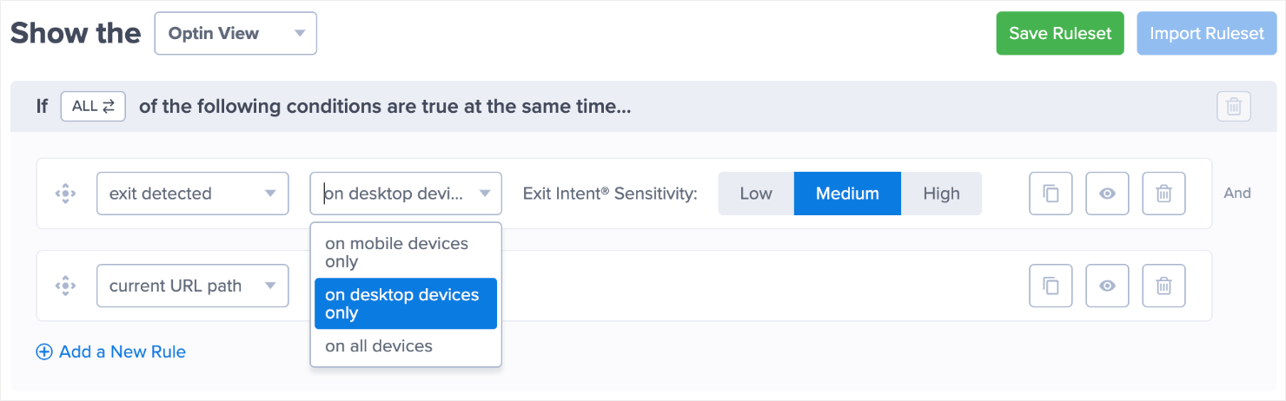Save the ruleset
This screenshot has width=1286, height=401.
[x=1060, y=34]
